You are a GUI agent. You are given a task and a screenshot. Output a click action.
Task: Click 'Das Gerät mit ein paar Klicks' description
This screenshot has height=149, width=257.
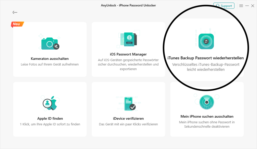click(128, 124)
